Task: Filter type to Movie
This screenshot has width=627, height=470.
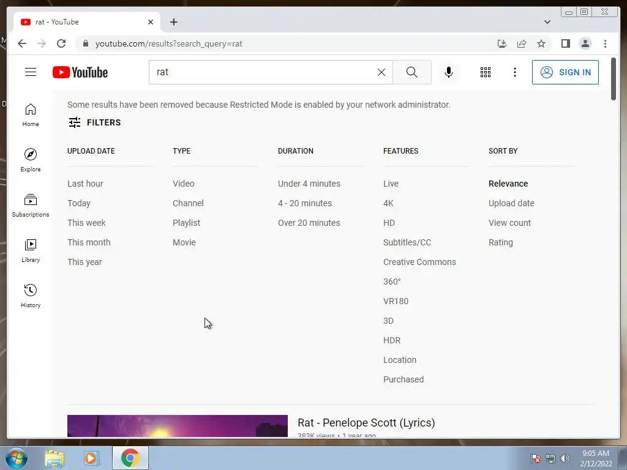Action: 184,242
